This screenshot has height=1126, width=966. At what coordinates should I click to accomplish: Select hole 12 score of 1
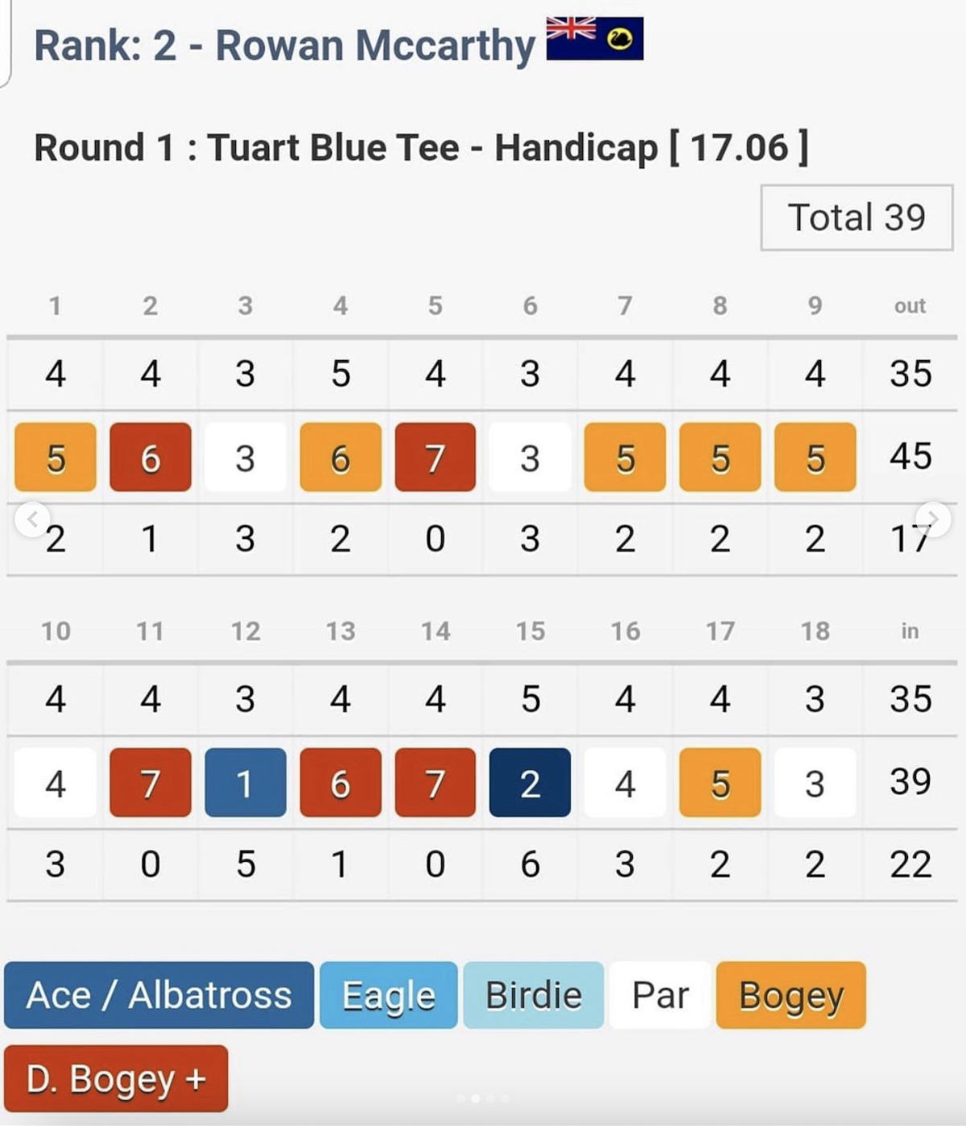tap(246, 783)
